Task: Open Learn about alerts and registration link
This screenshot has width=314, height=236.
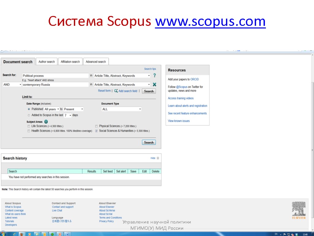Action: coord(187,106)
